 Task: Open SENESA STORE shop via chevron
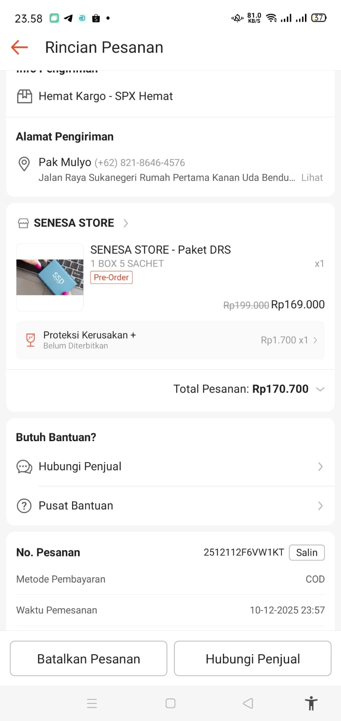(126, 223)
